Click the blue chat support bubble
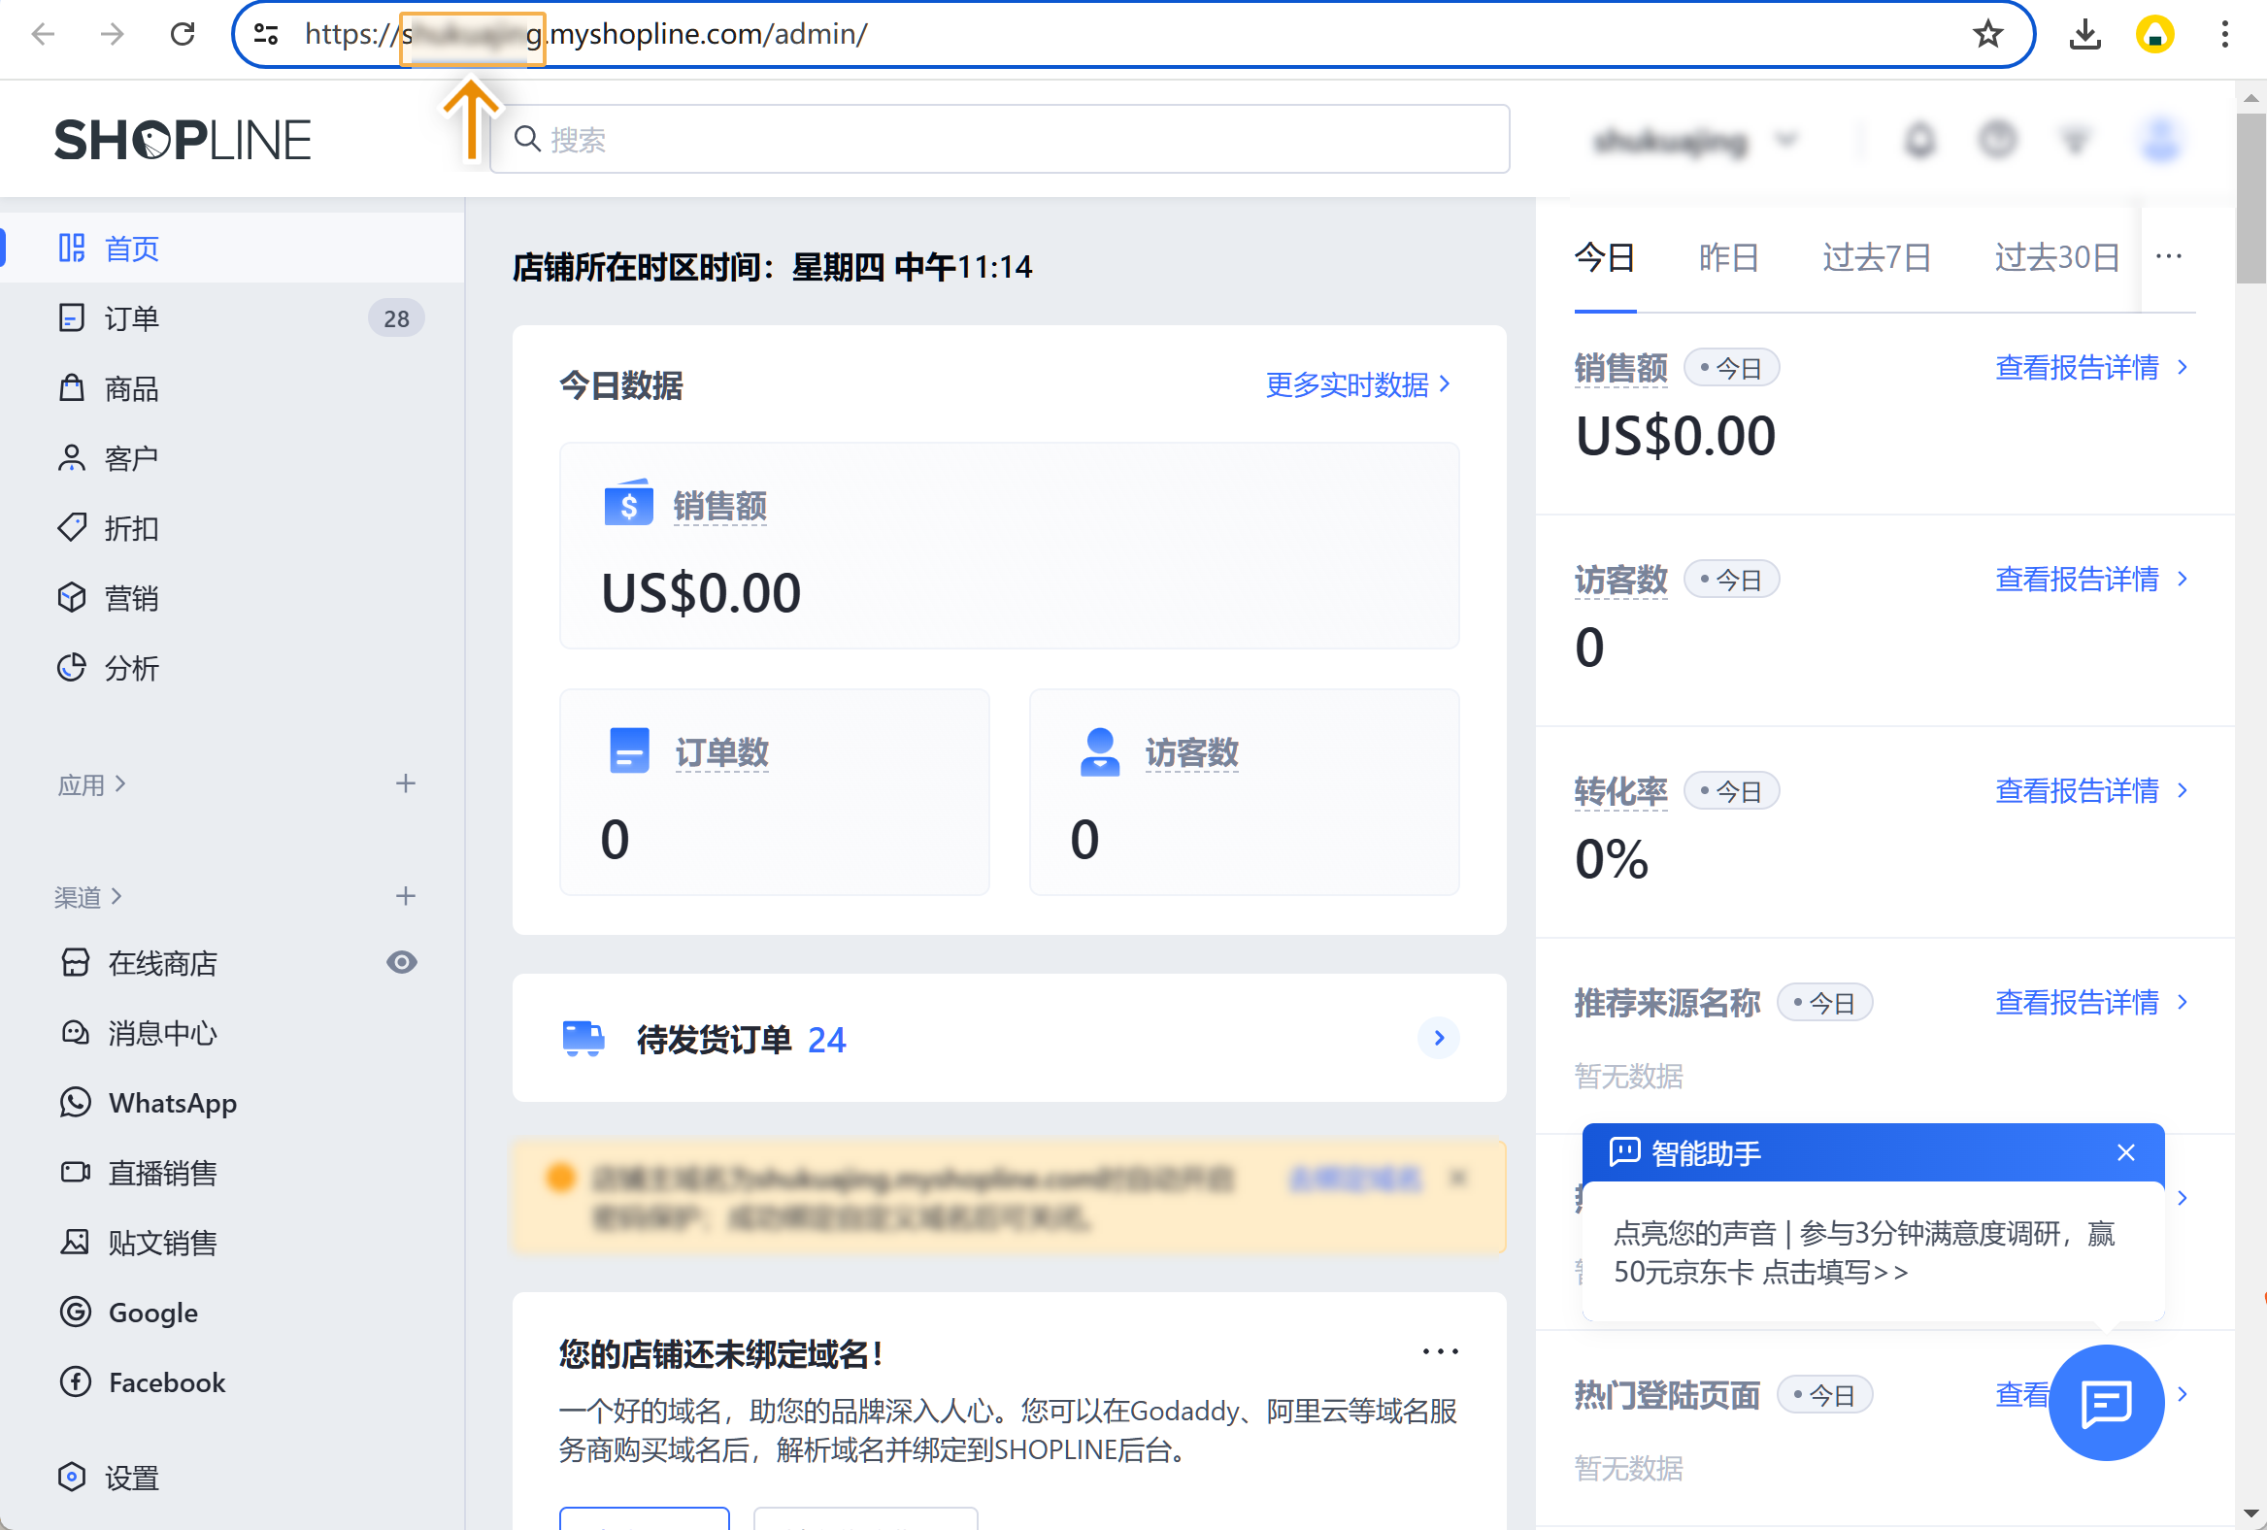This screenshot has width=2267, height=1530. [2105, 1401]
